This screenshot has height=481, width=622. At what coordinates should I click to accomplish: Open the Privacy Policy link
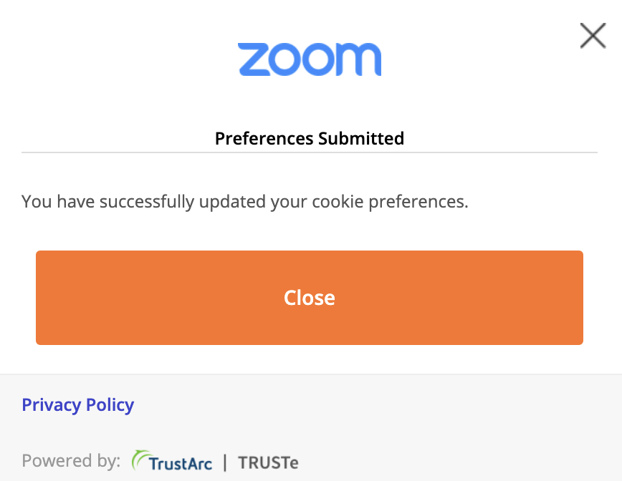coord(78,405)
